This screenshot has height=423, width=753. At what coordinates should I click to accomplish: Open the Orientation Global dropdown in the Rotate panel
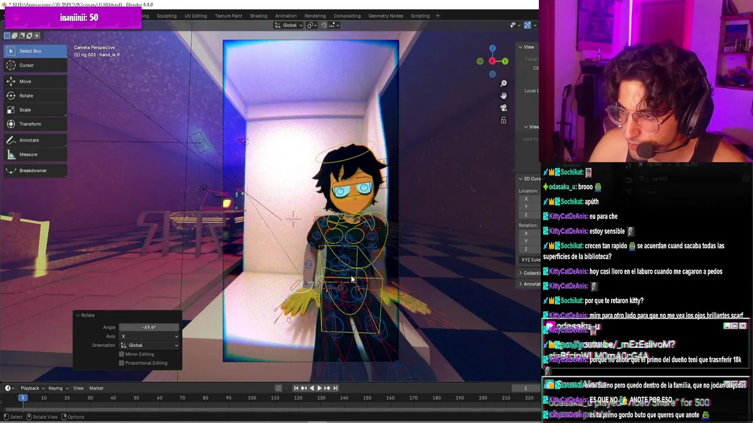coord(149,345)
